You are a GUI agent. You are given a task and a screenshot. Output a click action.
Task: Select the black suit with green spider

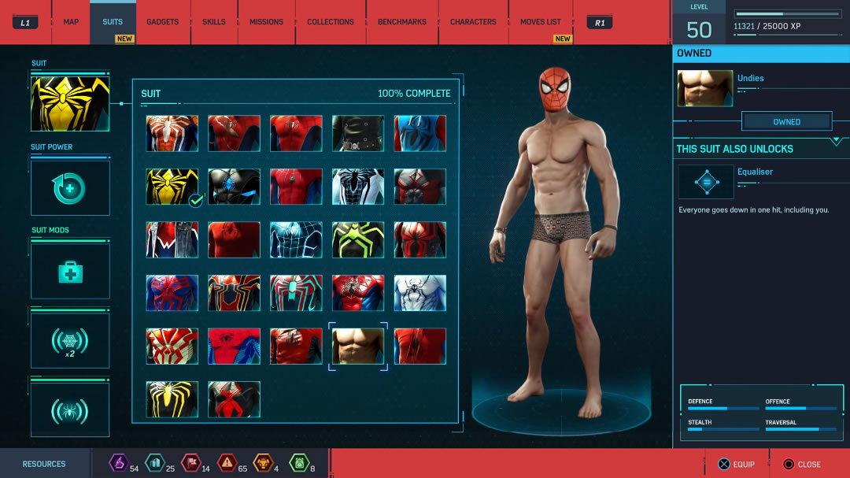point(358,240)
